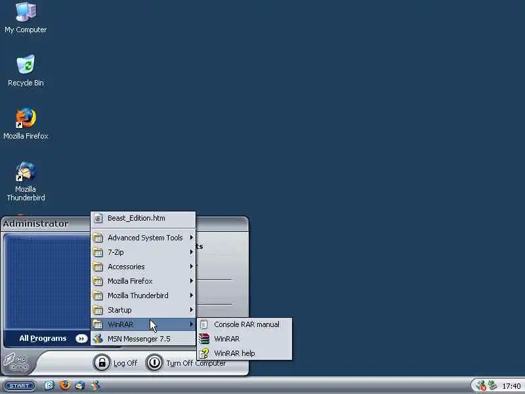
Task: Click the MSN Messenger system tray icon
Action: (481, 385)
